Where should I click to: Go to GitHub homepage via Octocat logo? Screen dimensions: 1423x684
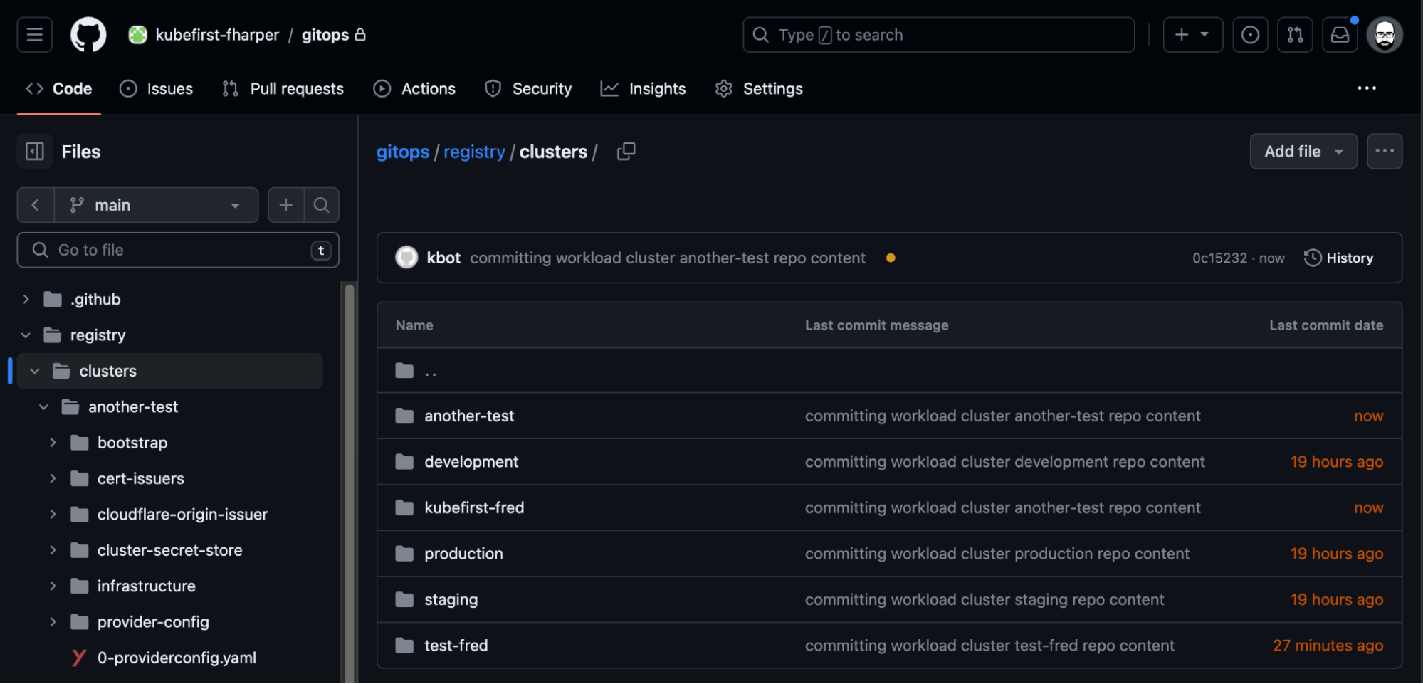[x=88, y=34]
